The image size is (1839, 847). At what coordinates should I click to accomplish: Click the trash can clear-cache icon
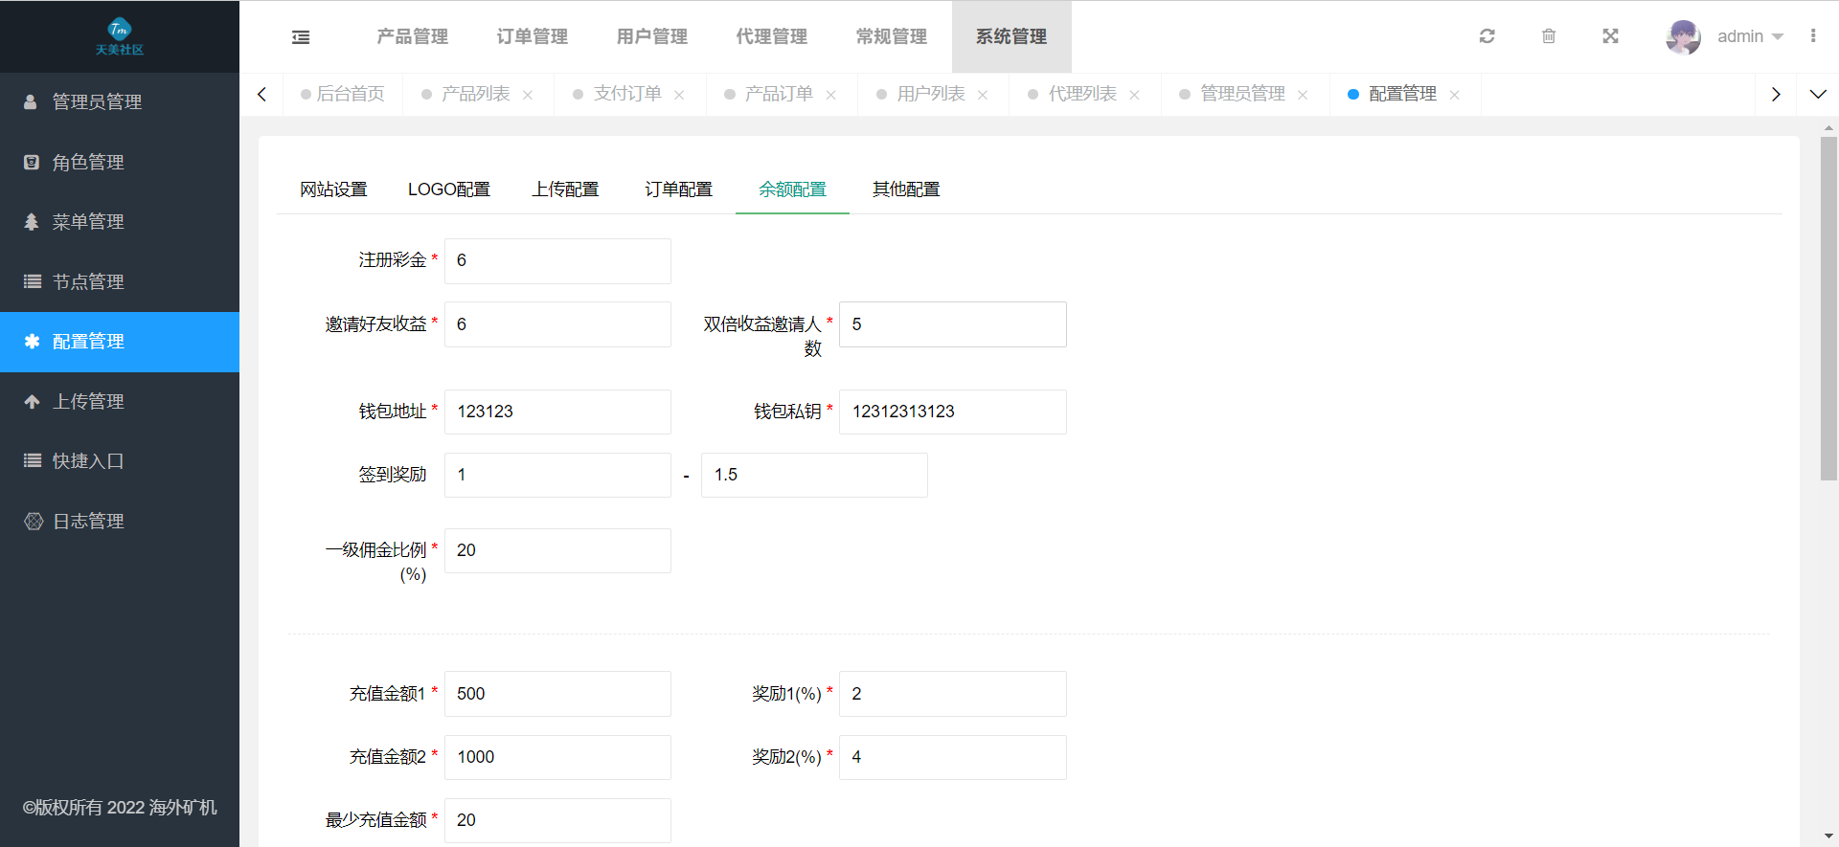1549,36
